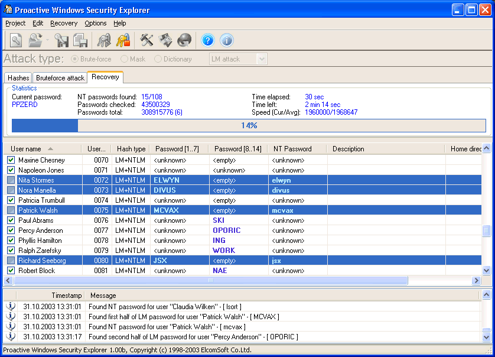Click the info icon beside the 'mcvax' NT log entry
This screenshot has width=495, height=357.
11,326
